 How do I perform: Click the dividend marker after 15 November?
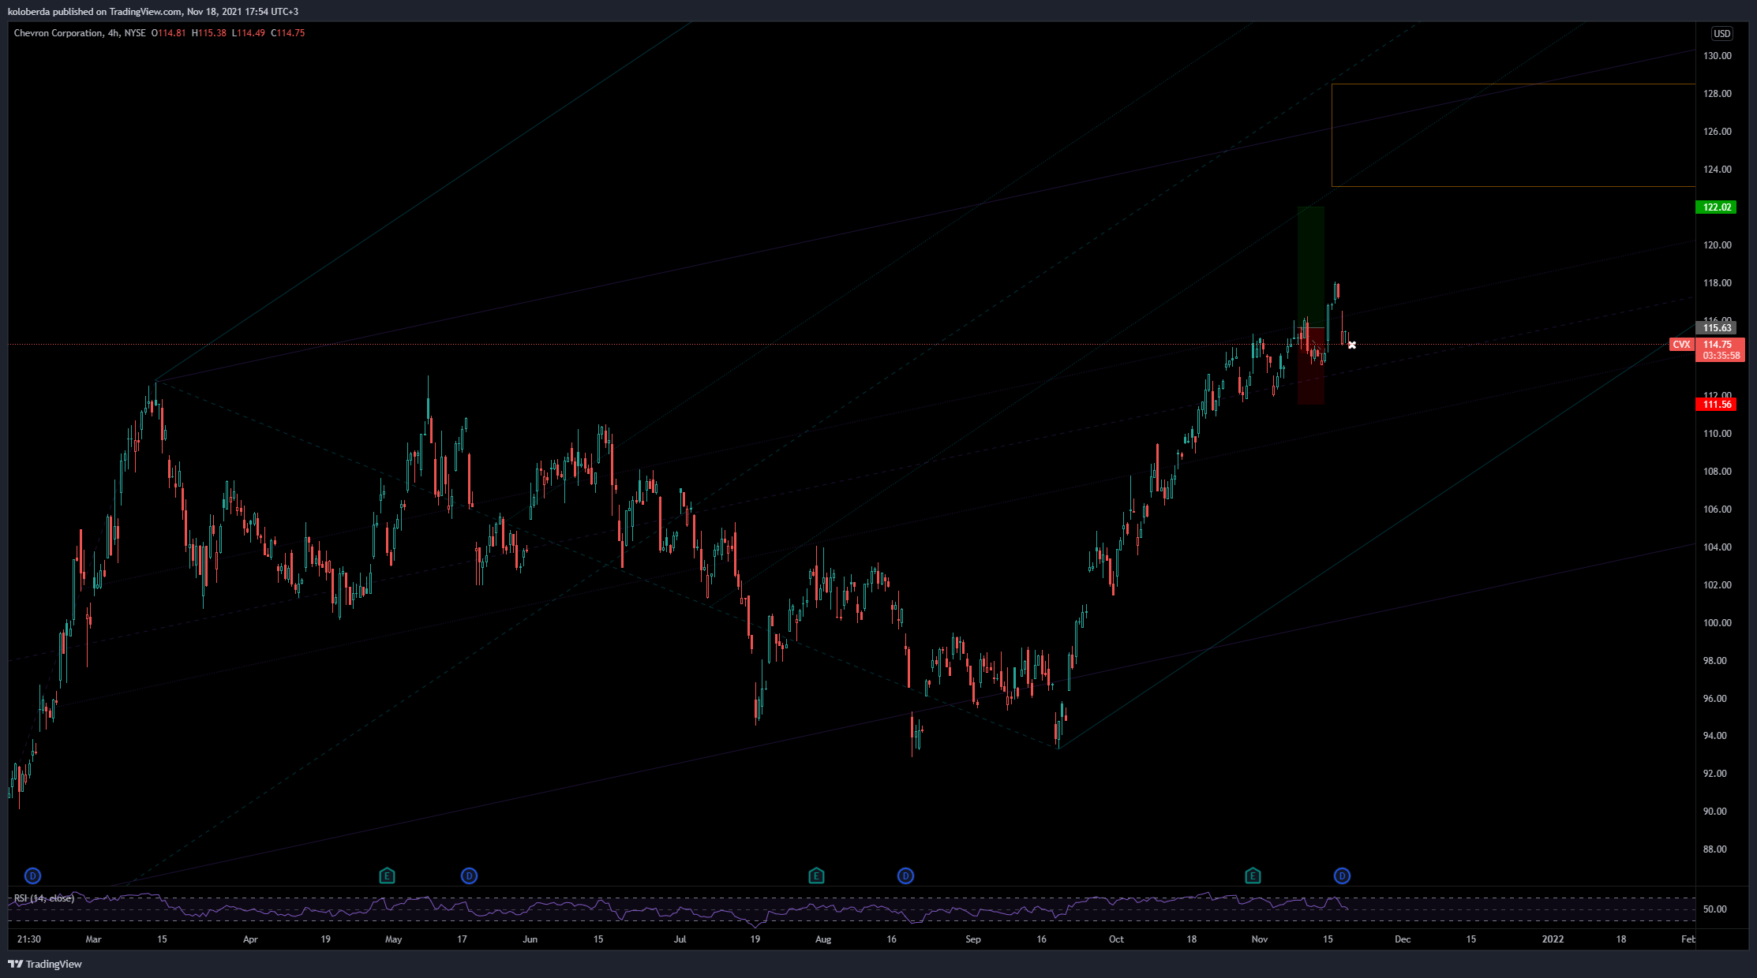[1342, 875]
